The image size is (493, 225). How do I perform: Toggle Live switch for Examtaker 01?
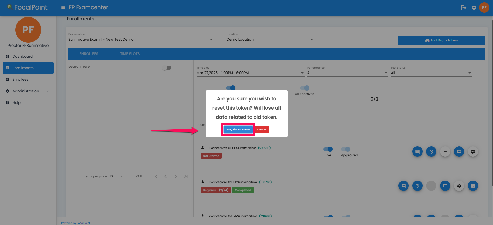coord(328,149)
